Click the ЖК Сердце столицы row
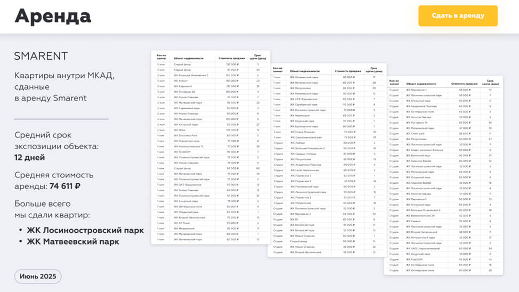The height and width of the screenshot is (292, 519). (327, 153)
